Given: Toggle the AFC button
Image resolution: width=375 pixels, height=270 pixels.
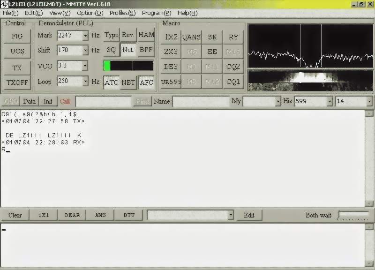Looking at the screenshot, I should coord(146,82).
